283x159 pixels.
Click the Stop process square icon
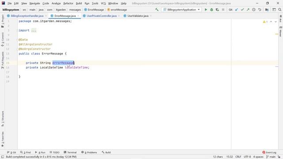(x=223, y=10)
